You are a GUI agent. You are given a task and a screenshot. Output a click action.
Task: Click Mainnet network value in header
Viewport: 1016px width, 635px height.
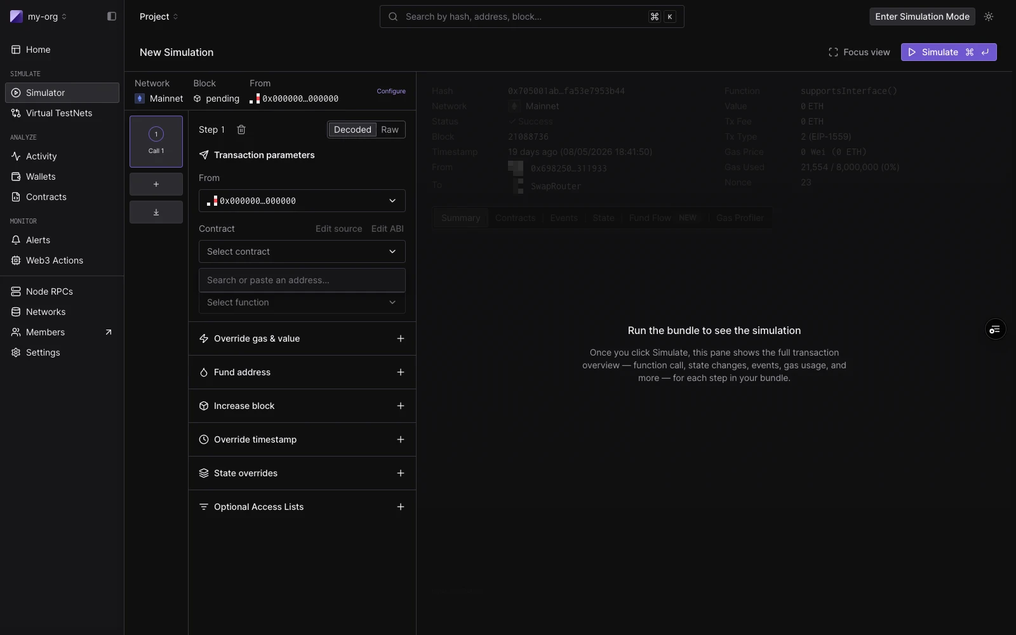tap(159, 98)
